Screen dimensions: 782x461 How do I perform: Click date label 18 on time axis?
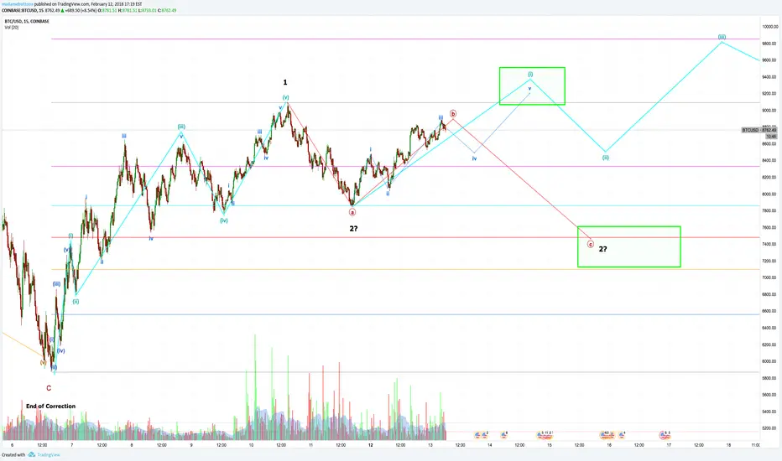(x=728, y=445)
